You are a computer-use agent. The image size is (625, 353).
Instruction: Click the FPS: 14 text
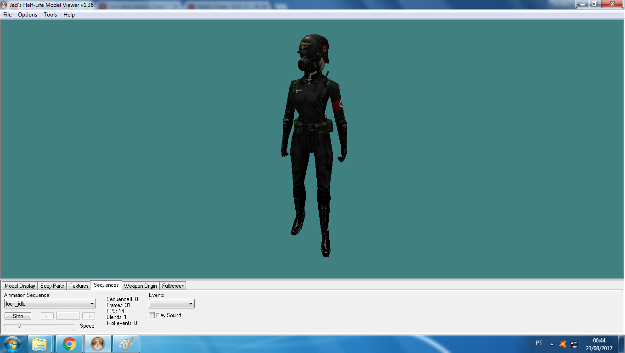click(x=115, y=311)
